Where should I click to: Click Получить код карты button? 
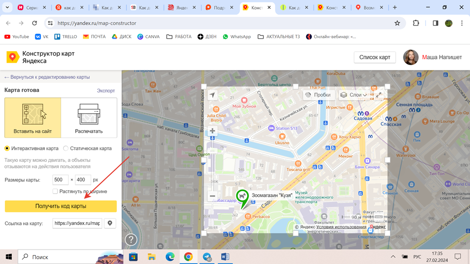click(60, 206)
